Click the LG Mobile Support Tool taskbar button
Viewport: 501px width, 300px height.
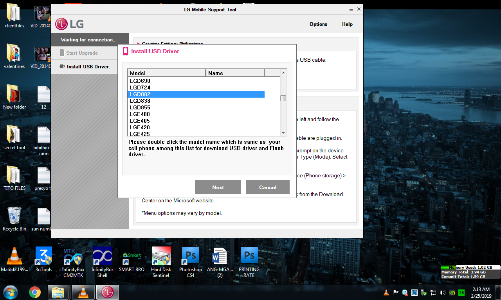click(107, 292)
